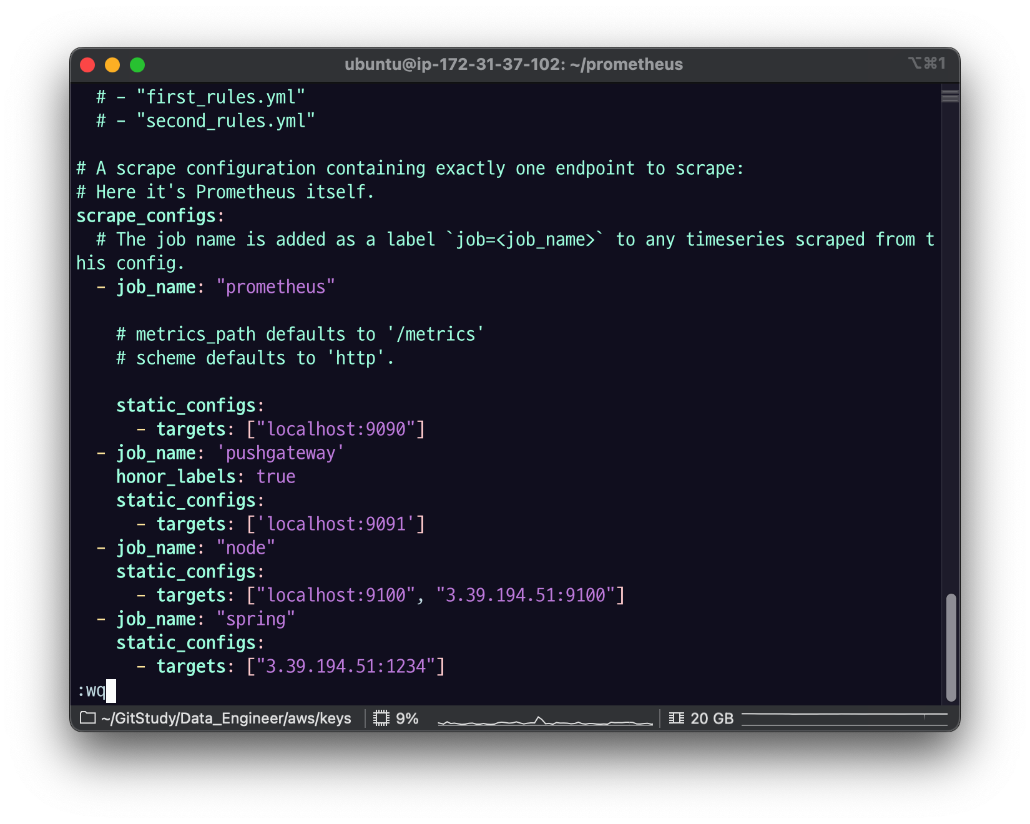Click static_configs under the node job

coord(186,572)
